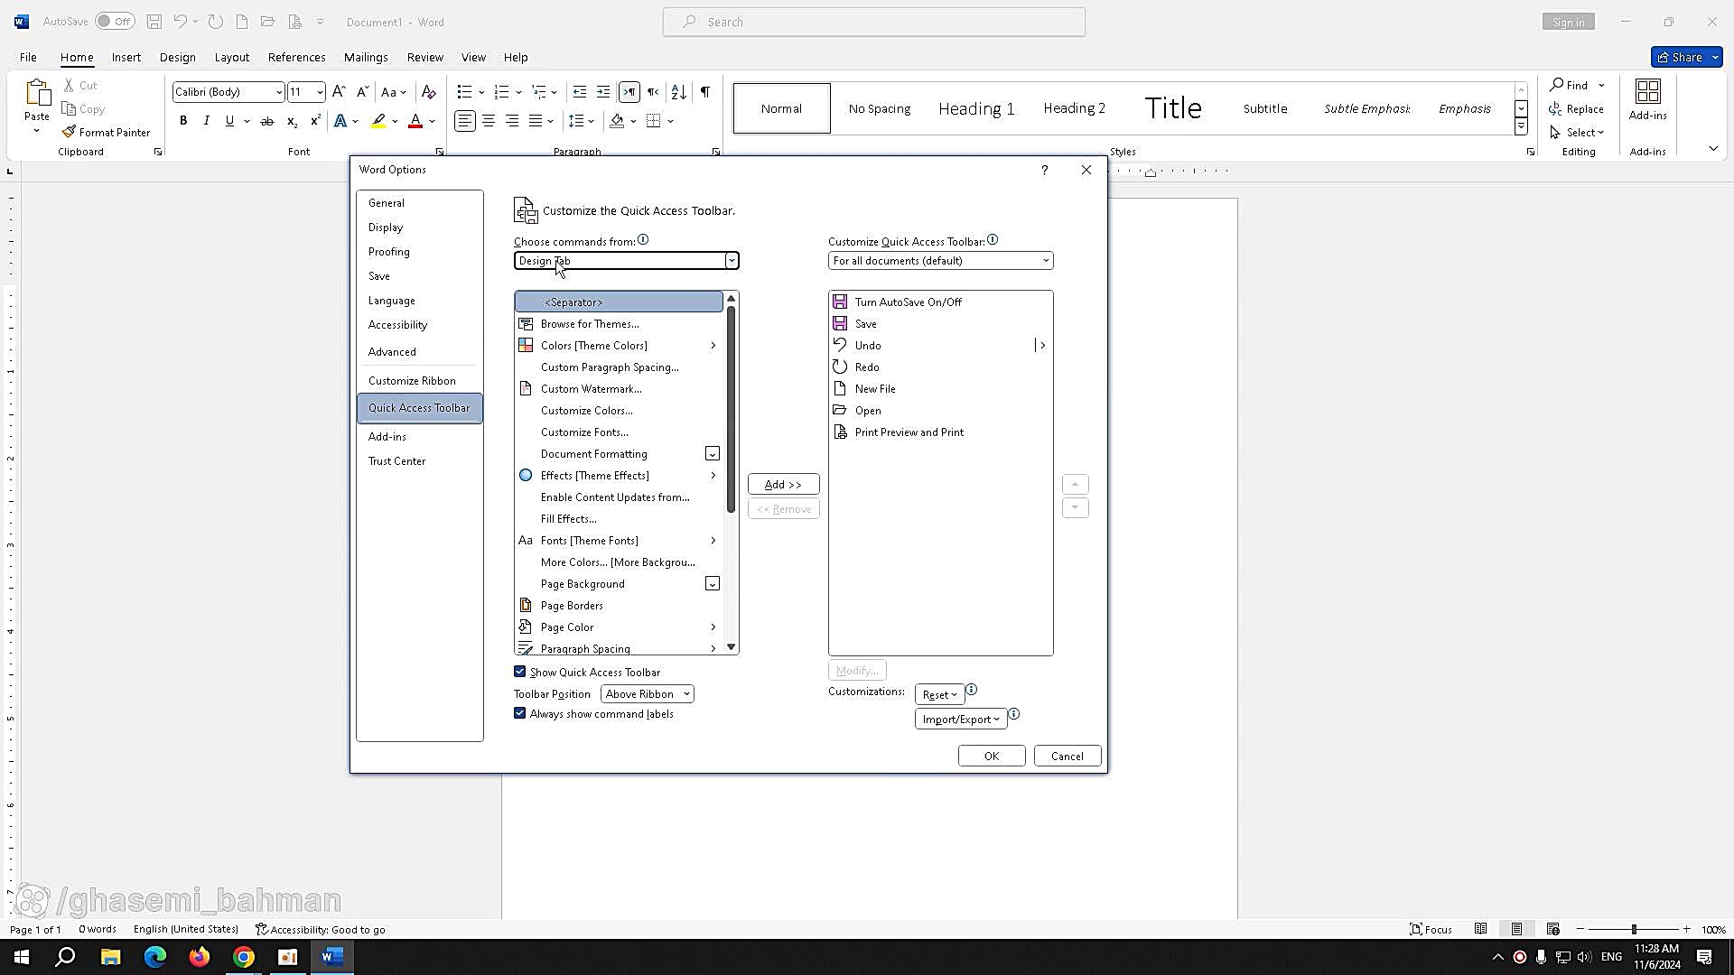
Task: Open the References ribbon tab
Action: coord(296,57)
